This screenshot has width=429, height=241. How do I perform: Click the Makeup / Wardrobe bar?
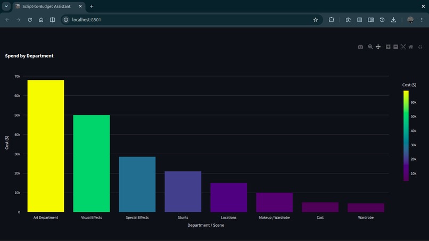coord(274,202)
